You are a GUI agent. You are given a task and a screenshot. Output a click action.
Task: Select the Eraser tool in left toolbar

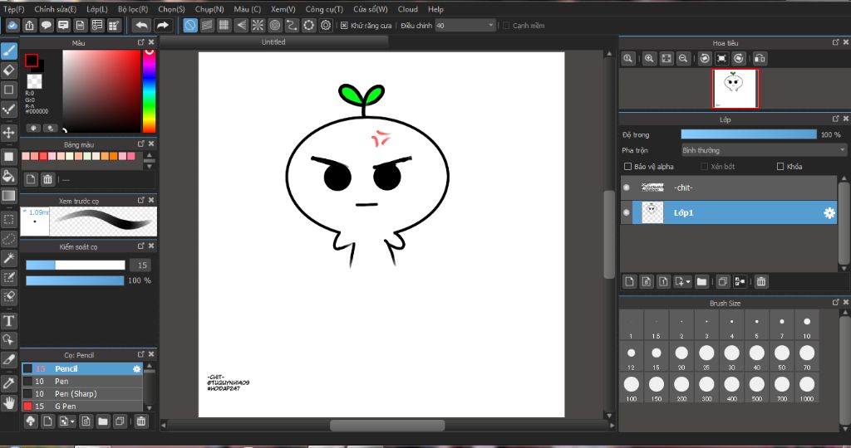9,70
